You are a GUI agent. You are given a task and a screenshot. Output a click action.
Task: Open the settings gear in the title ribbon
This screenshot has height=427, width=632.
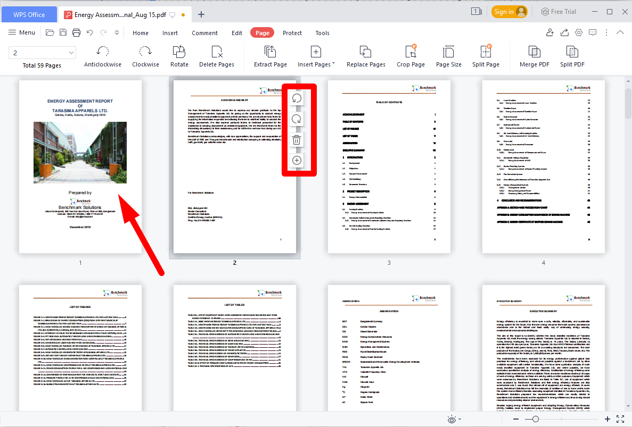pyautogui.click(x=579, y=32)
